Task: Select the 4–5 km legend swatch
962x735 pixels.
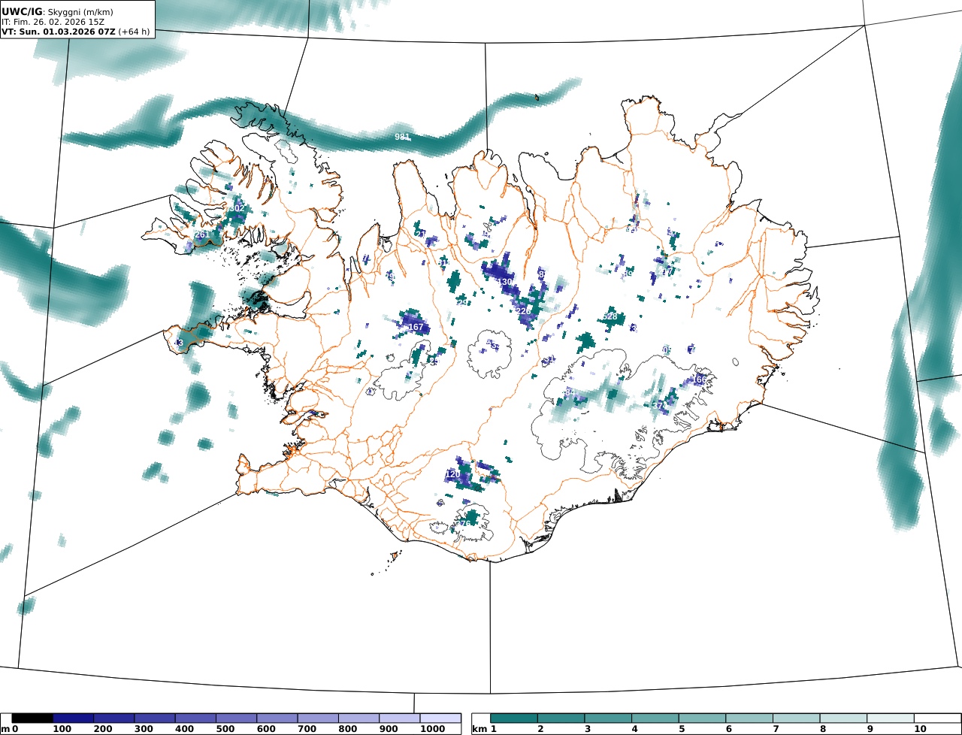Action: click(655, 718)
